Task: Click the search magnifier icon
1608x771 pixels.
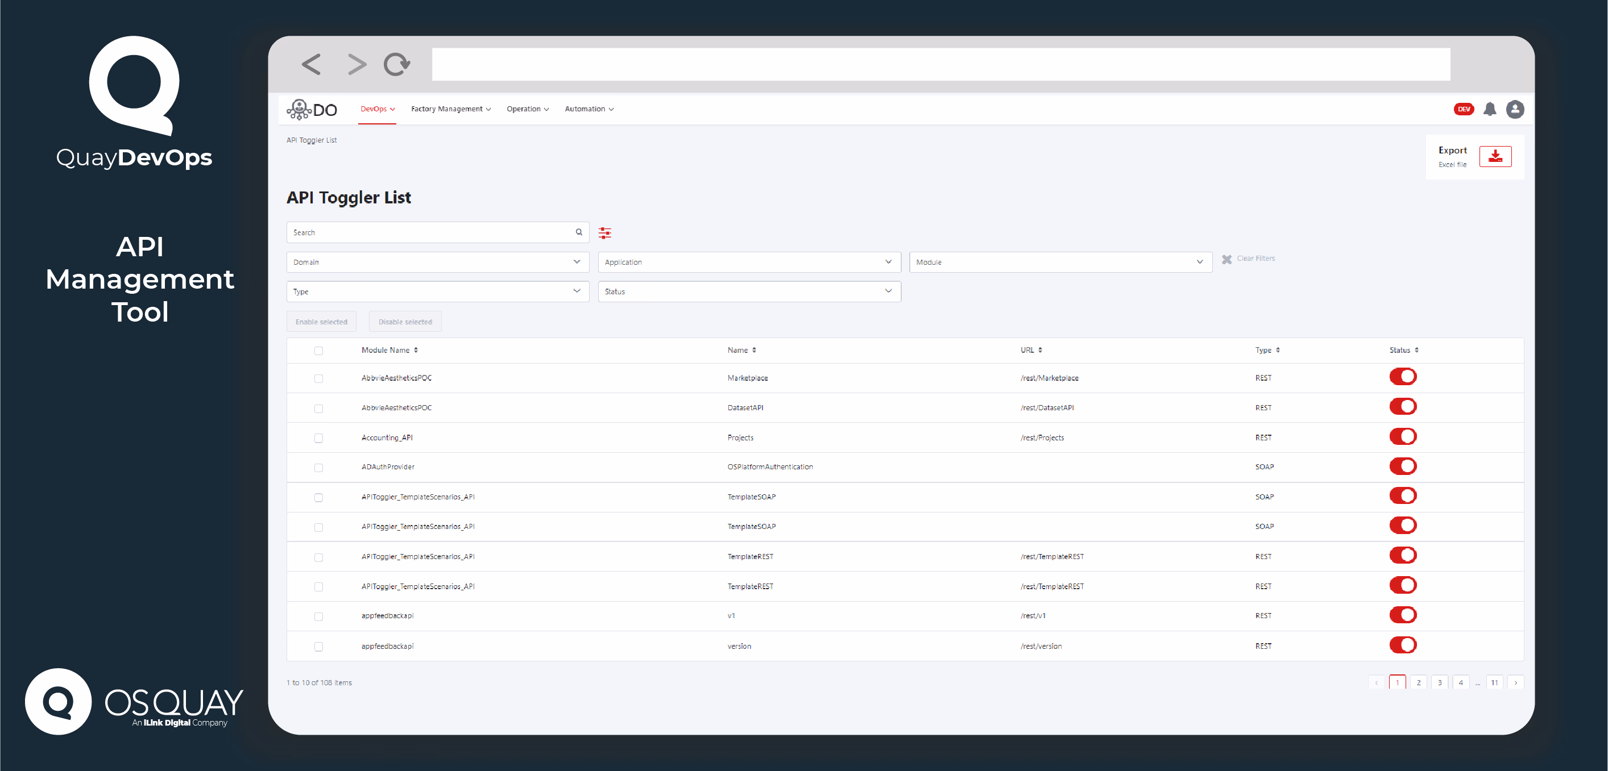Action: (578, 232)
